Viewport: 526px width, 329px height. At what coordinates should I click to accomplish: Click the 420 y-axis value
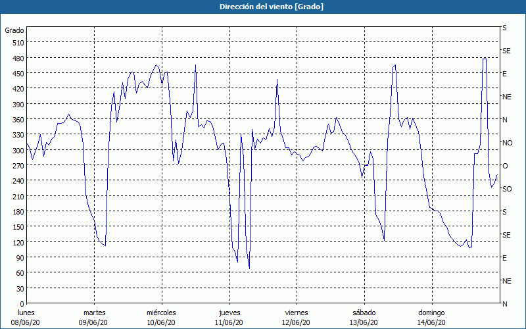tap(18, 89)
